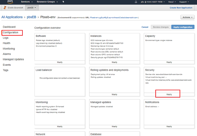
Task: Select Dashboard in the sidebar
Action: (9, 27)
